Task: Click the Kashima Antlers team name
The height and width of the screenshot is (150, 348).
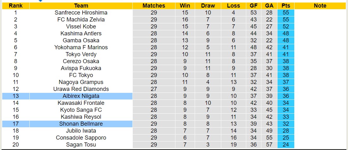Action: pos(81,33)
